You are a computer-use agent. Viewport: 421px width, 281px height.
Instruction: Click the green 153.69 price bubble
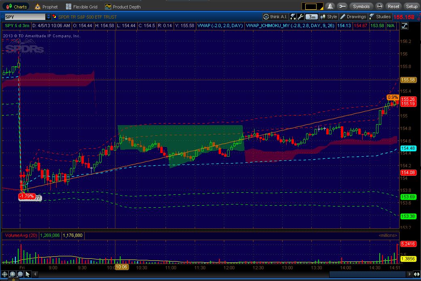click(408, 197)
